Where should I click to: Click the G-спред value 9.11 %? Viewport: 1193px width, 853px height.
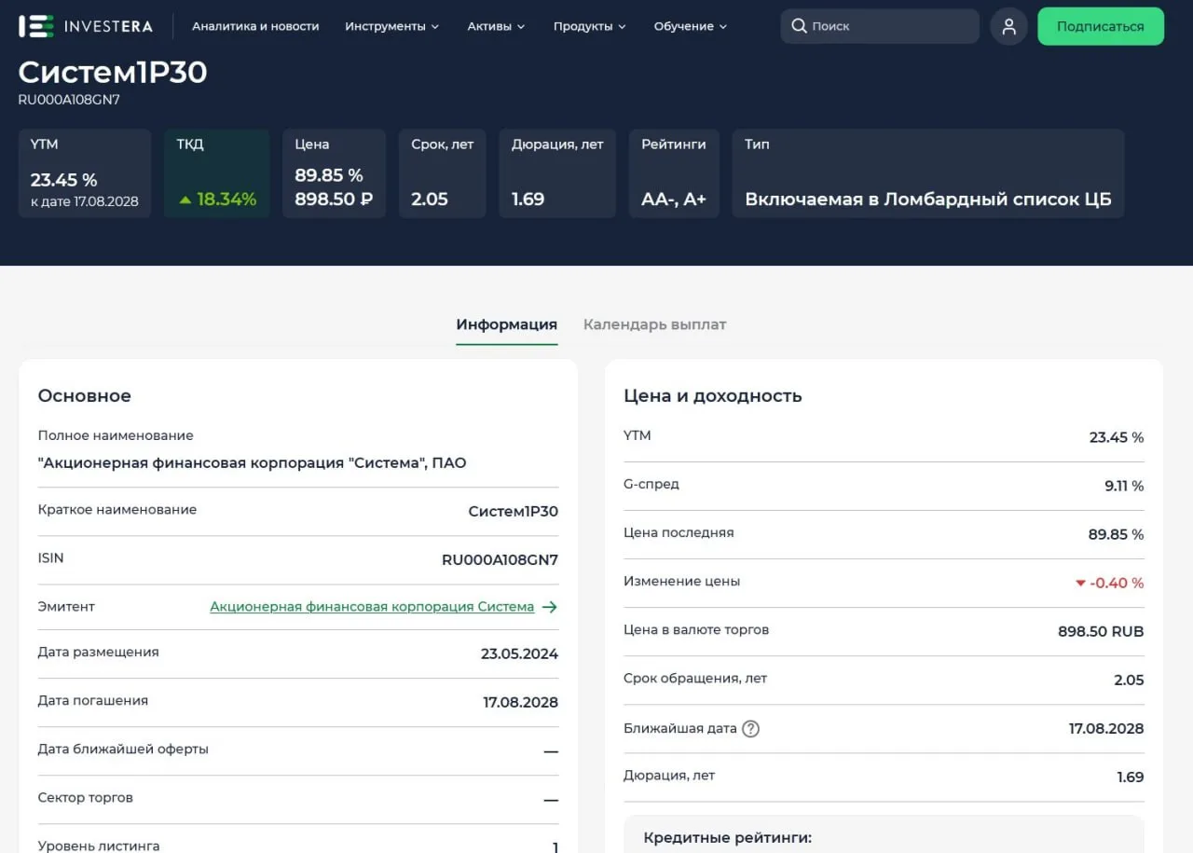click(1124, 487)
